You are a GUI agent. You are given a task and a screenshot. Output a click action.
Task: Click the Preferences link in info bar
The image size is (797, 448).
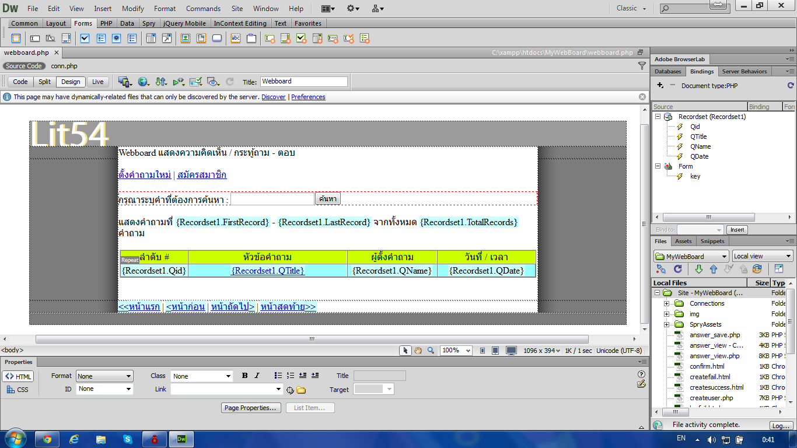click(308, 97)
